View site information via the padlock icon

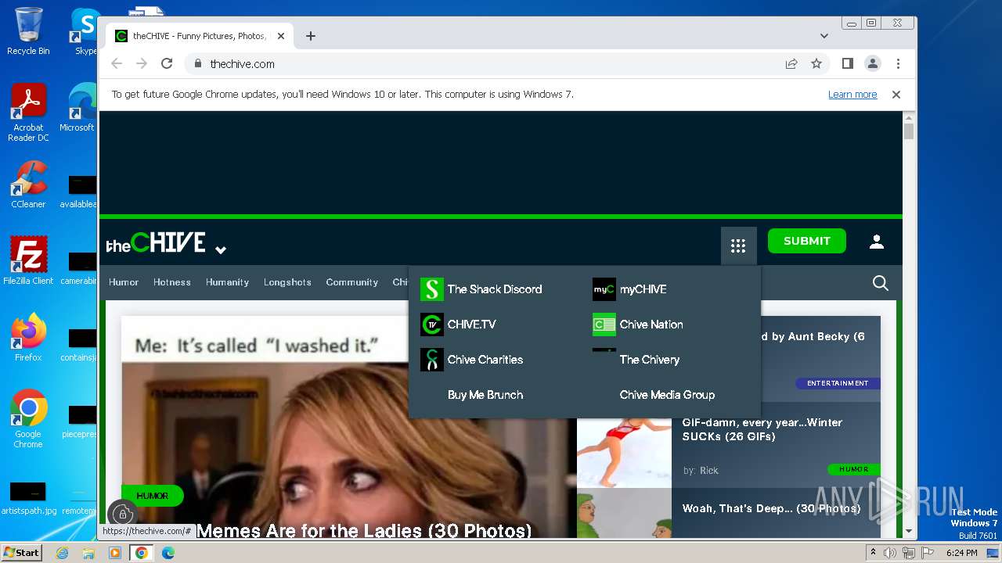point(198,63)
